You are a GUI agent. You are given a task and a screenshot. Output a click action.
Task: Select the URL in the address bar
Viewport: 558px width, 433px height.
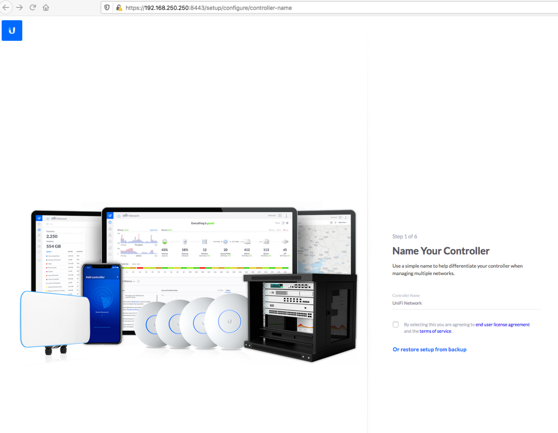click(x=209, y=8)
